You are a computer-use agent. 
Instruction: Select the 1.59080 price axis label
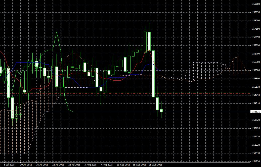pyautogui.click(x=256, y=4)
